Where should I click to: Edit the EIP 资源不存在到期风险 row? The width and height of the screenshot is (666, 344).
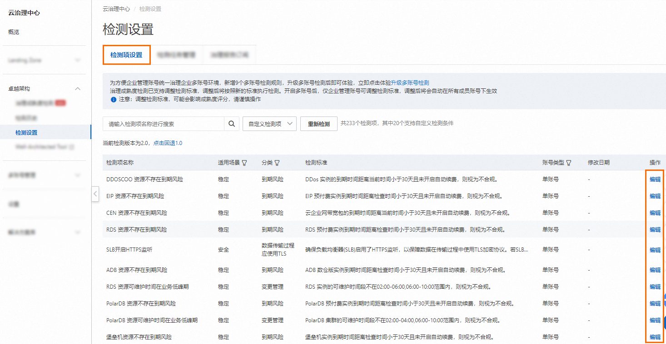655,196
